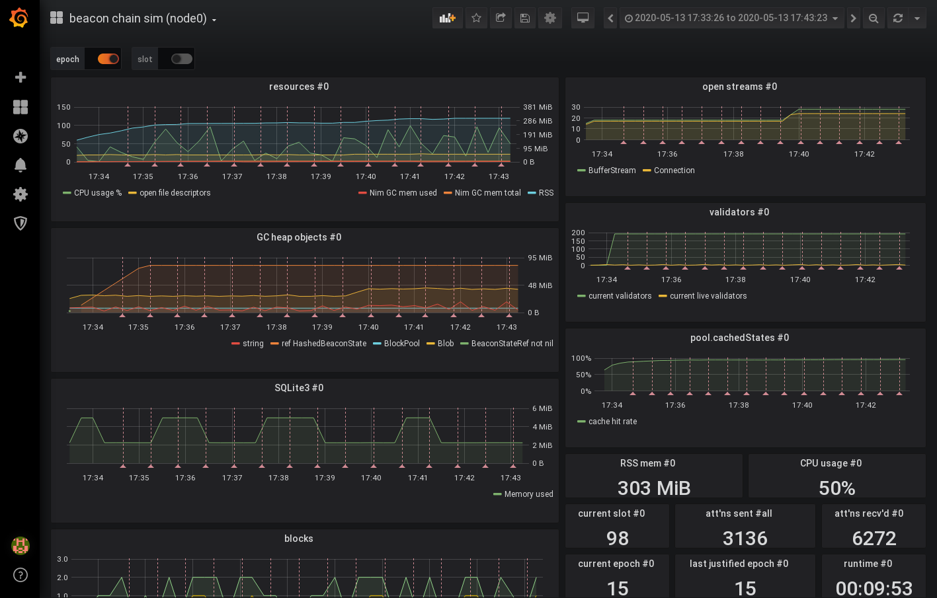Click the ref HashedBeaconState legend label
Screen dimensions: 937x598
pos(324,344)
